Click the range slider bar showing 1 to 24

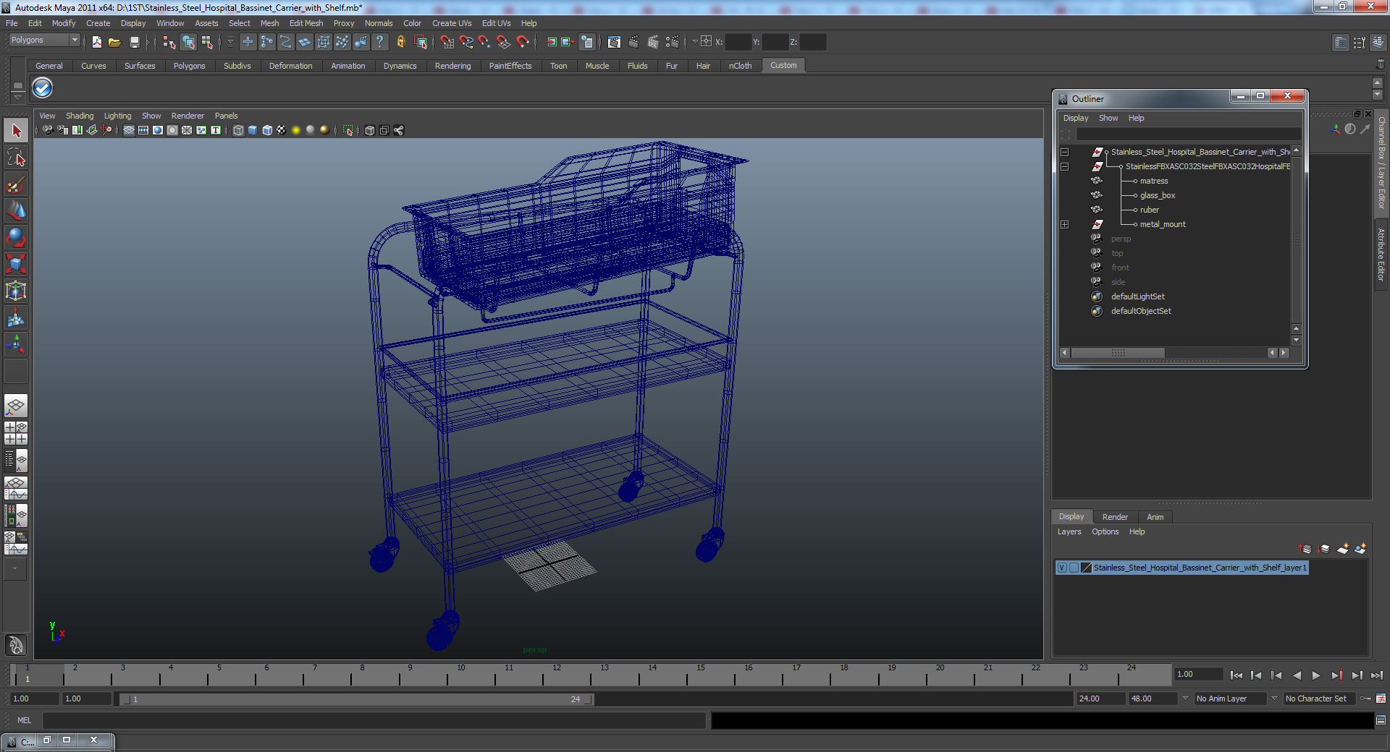click(x=356, y=699)
